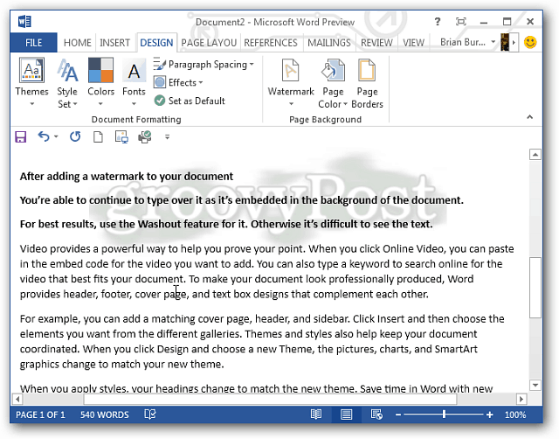Open the Fonts theme button

pos(134,81)
